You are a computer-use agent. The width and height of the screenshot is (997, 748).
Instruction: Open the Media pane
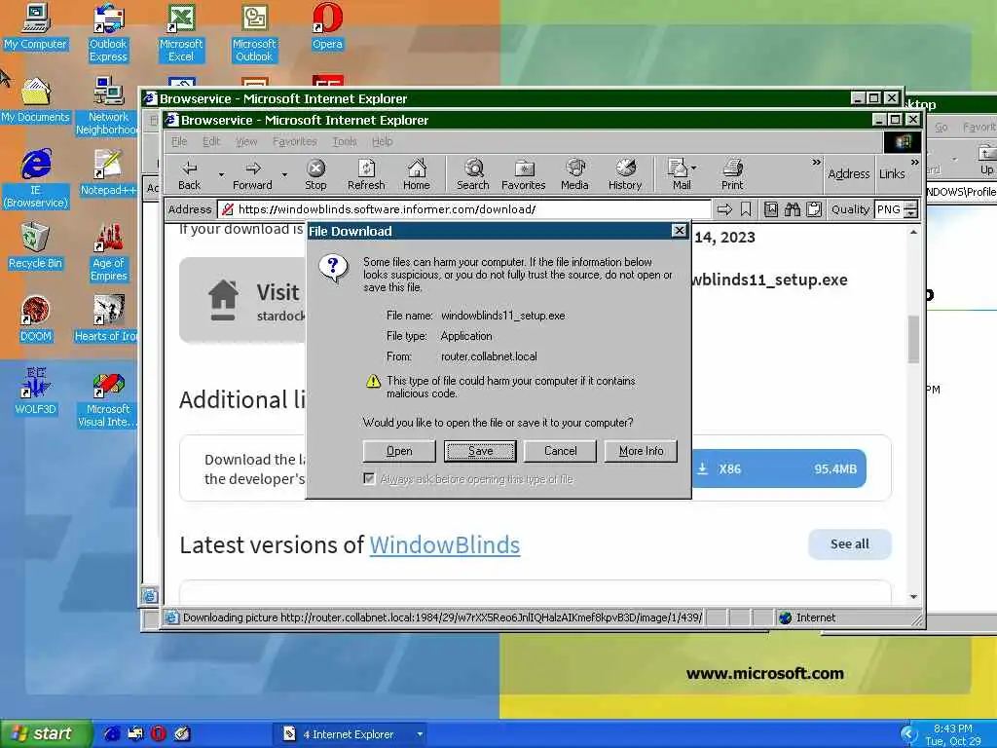pos(574,174)
